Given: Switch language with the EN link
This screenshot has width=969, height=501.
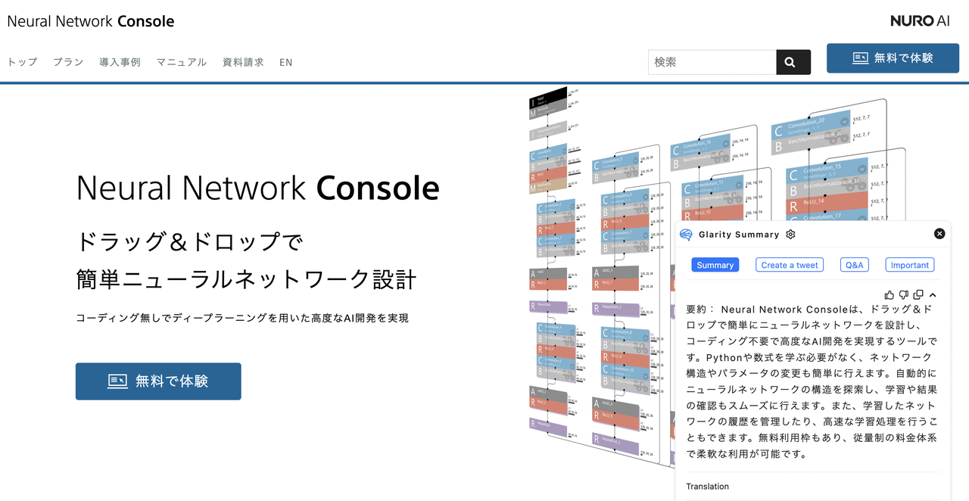Looking at the screenshot, I should click(x=285, y=62).
